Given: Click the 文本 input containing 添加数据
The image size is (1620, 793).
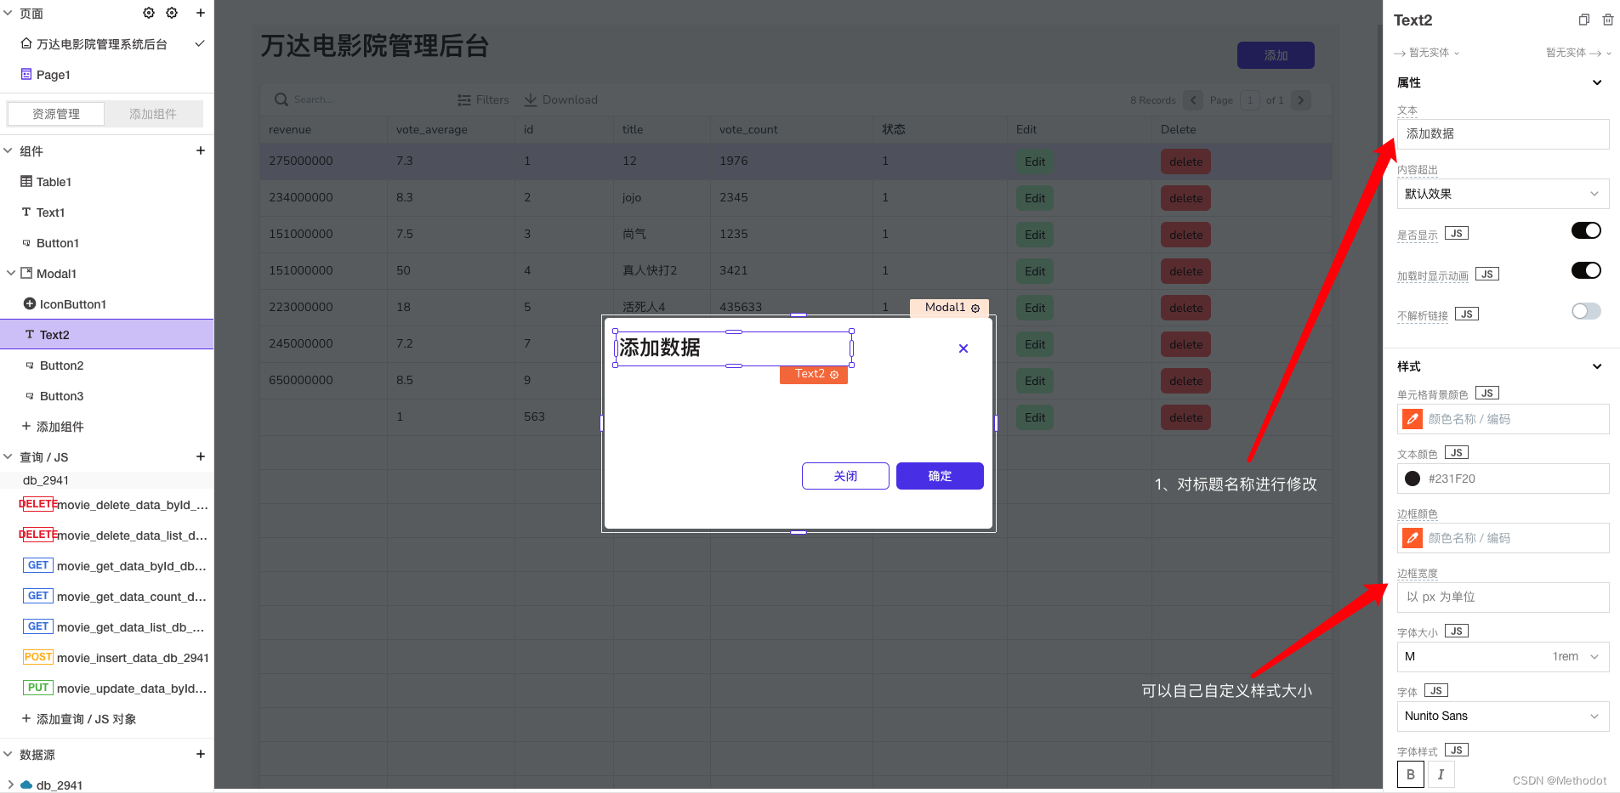Looking at the screenshot, I should [1503, 134].
